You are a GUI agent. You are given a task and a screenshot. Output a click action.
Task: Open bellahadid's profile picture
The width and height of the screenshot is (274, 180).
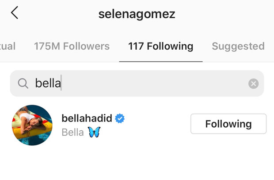32,125
